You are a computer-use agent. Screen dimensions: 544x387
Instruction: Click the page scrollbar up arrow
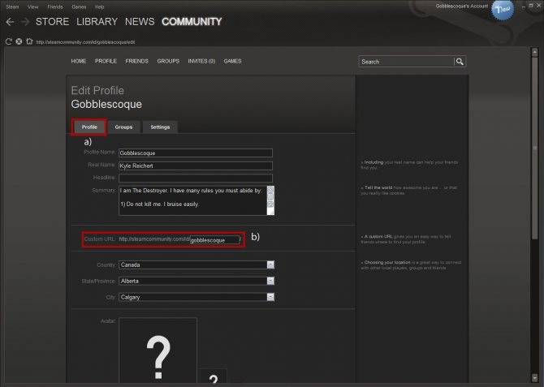534,53
